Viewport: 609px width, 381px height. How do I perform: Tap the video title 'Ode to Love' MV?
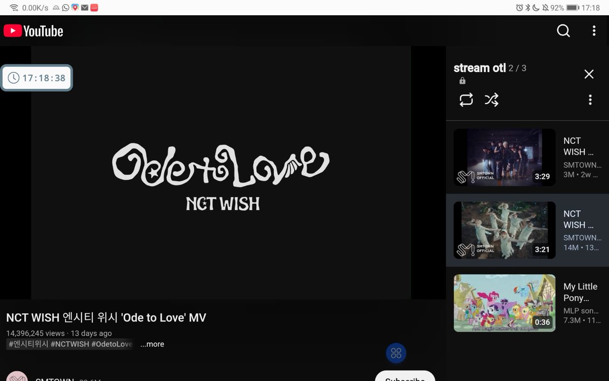point(106,318)
